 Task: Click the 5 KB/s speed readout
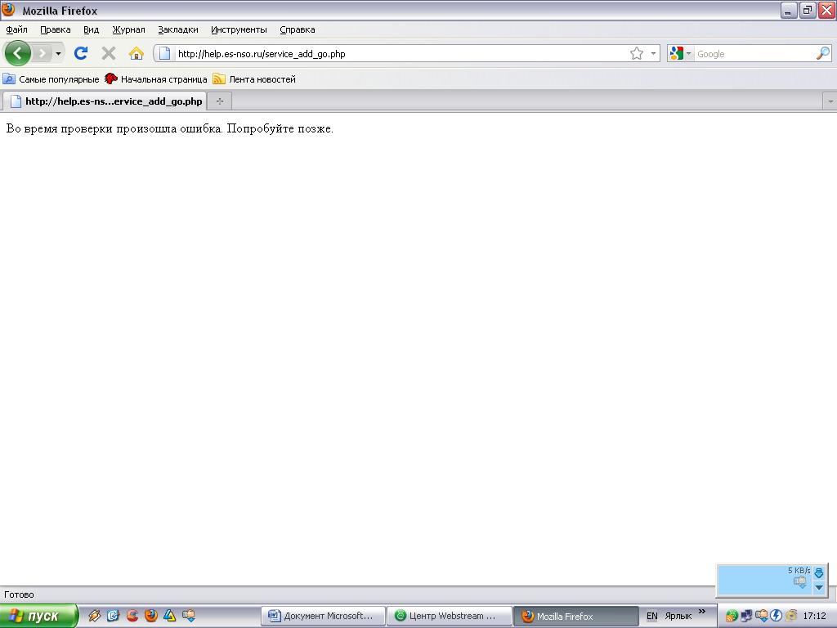tap(799, 570)
